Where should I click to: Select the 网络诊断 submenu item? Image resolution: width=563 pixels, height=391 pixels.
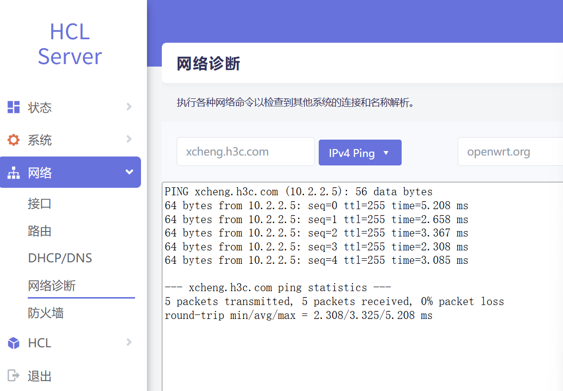[x=52, y=286]
